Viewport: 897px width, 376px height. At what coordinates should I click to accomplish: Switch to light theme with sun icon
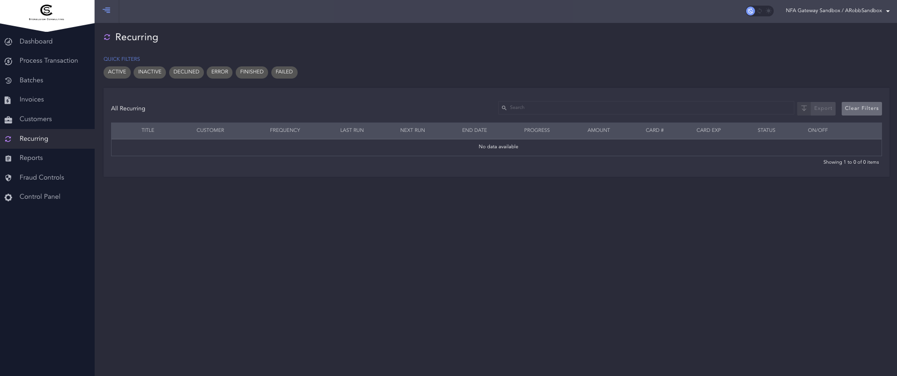(769, 11)
